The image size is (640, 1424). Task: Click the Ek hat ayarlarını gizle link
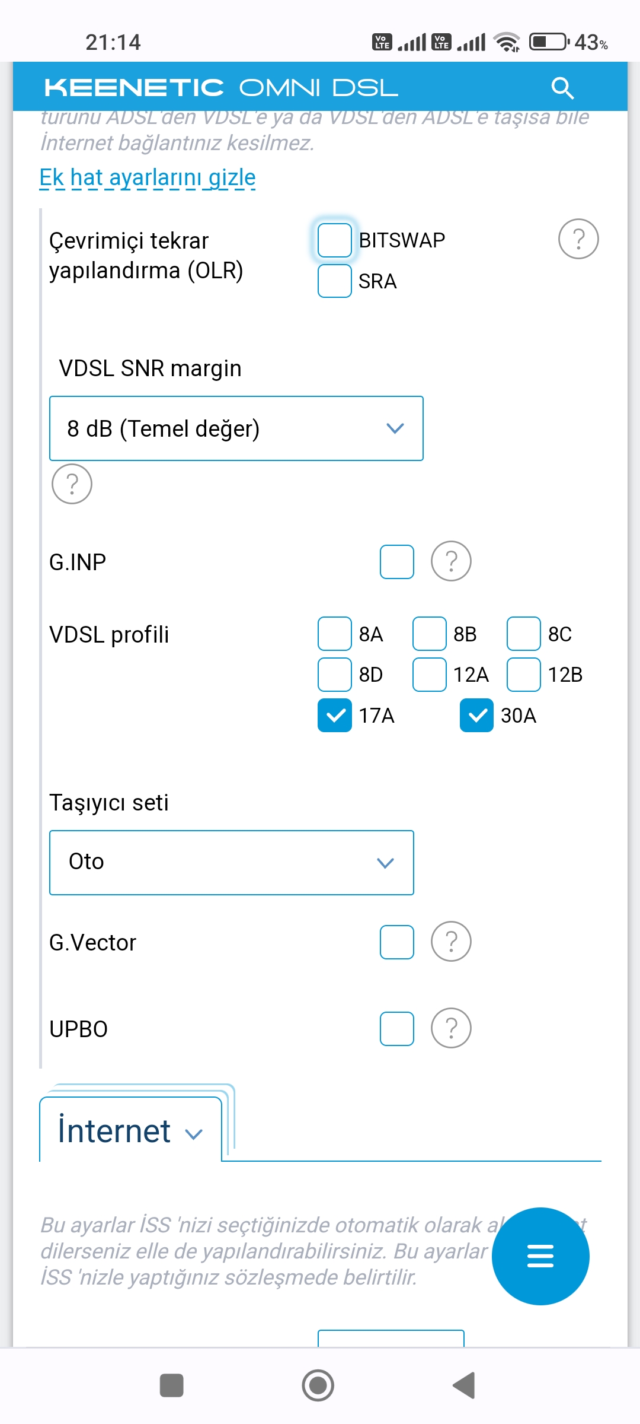pos(148,178)
